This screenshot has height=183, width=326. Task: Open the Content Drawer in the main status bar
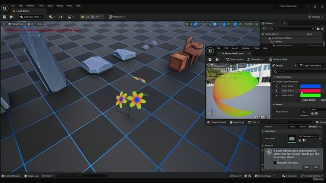click(11, 176)
